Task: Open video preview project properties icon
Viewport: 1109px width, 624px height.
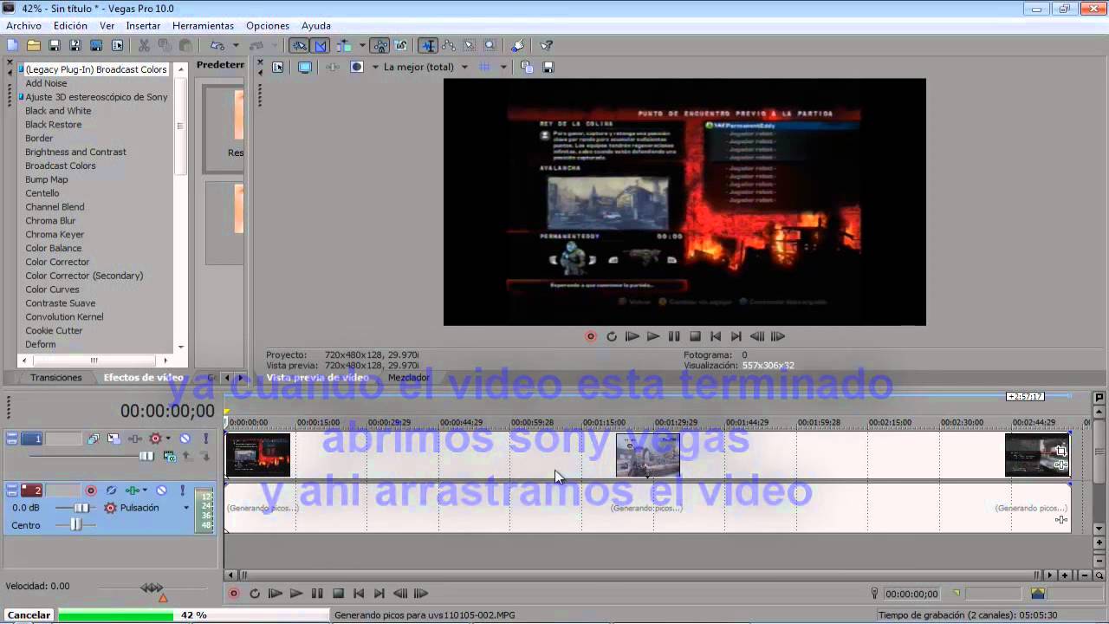Action: tap(277, 67)
